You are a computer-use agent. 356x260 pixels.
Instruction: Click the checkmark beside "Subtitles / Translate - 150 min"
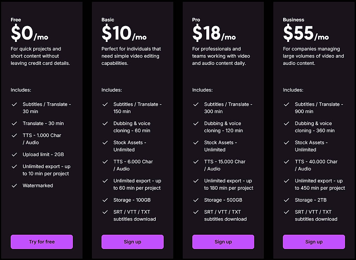pos(105,105)
